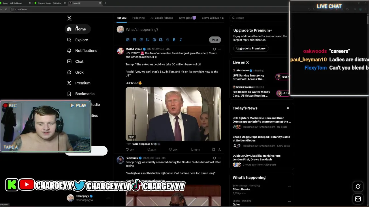View analytics of MAGA Voice post

click(x=195, y=149)
